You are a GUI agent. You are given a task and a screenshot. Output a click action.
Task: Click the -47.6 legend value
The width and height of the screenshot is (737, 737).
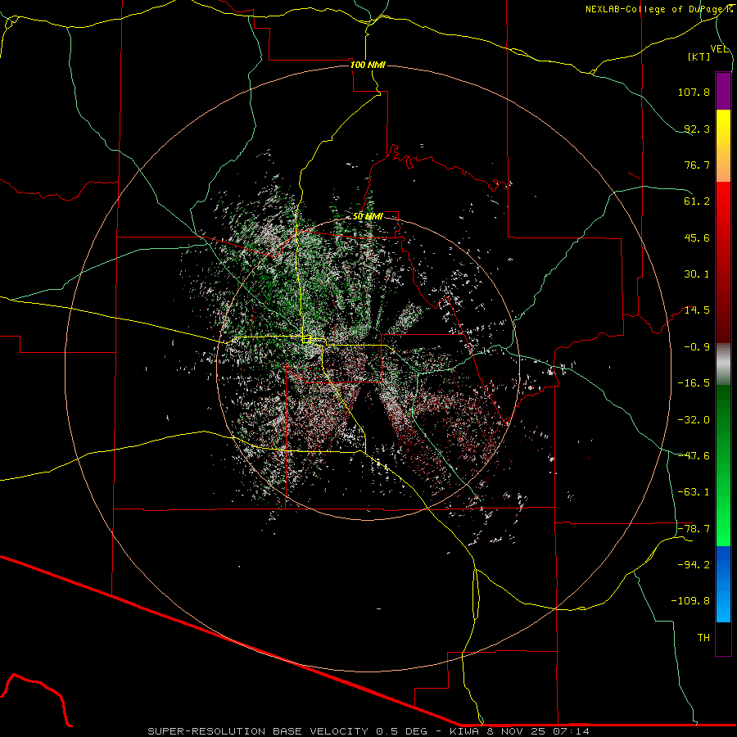pos(694,456)
